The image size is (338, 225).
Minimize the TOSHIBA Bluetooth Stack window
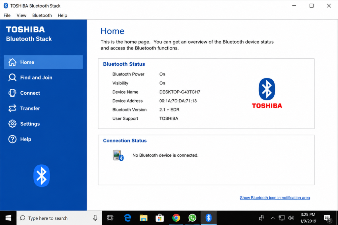click(x=294, y=6)
